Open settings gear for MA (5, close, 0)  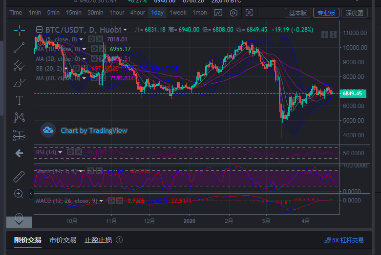click(91, 39)
